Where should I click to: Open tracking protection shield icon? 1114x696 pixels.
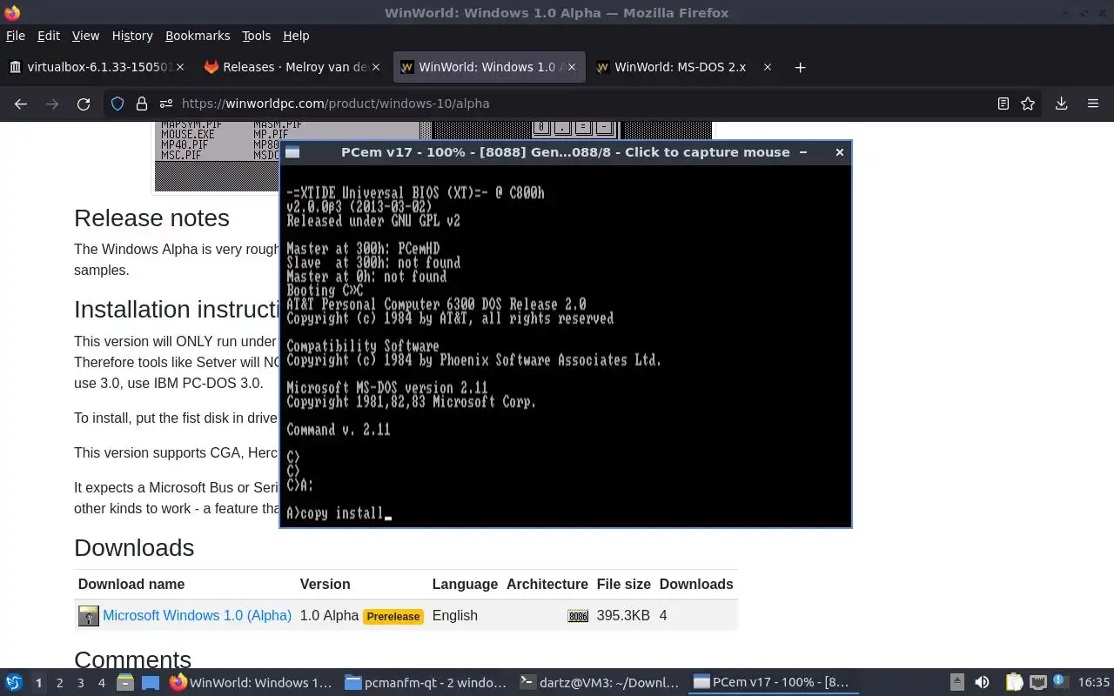coord(117,104)
